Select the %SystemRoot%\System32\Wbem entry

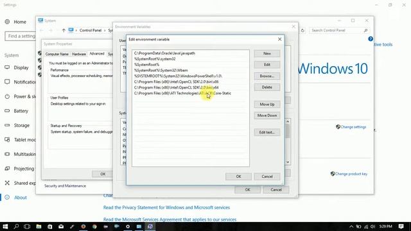coord(191,71)
